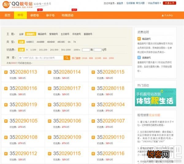Select theme filter 全部
Image resolution: width=184 pixels, height=164 pixels.
(21, 34)
